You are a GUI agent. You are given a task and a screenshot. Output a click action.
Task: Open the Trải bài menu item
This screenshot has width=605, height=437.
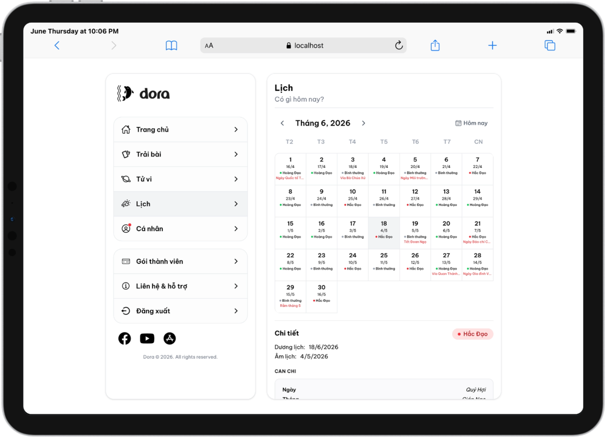tap(180, 154)
